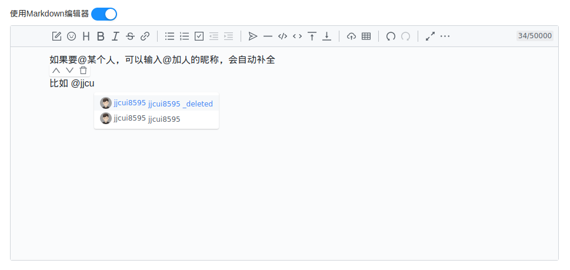Delete the current block with trash icon

[x=84, y=71]
